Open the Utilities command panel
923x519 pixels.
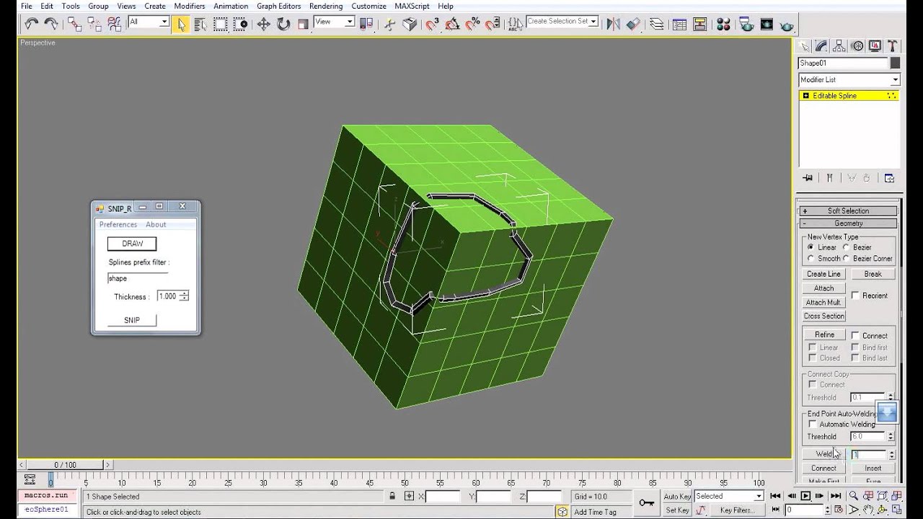coord(893,46)
